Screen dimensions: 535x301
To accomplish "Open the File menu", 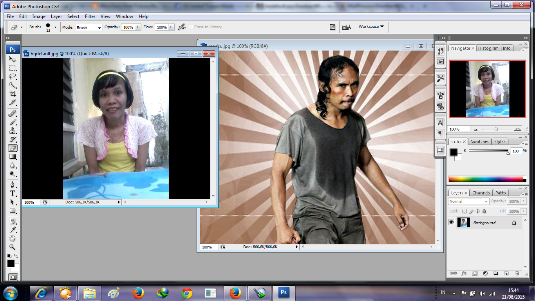I will point(10,16).
